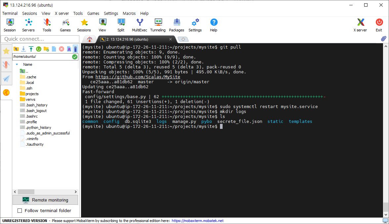Select the .. parent directory entry
Image resolution: width=389 pixels, height=224 pixels.
point(24,71)
